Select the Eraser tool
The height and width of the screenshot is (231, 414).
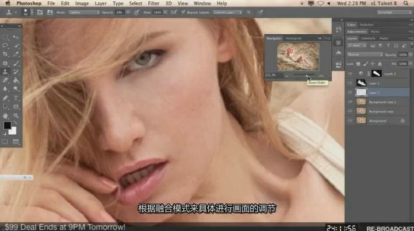(5, 80)
